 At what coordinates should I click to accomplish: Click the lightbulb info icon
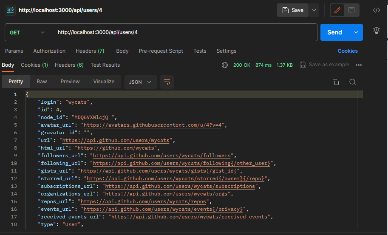tap(377, 31)
